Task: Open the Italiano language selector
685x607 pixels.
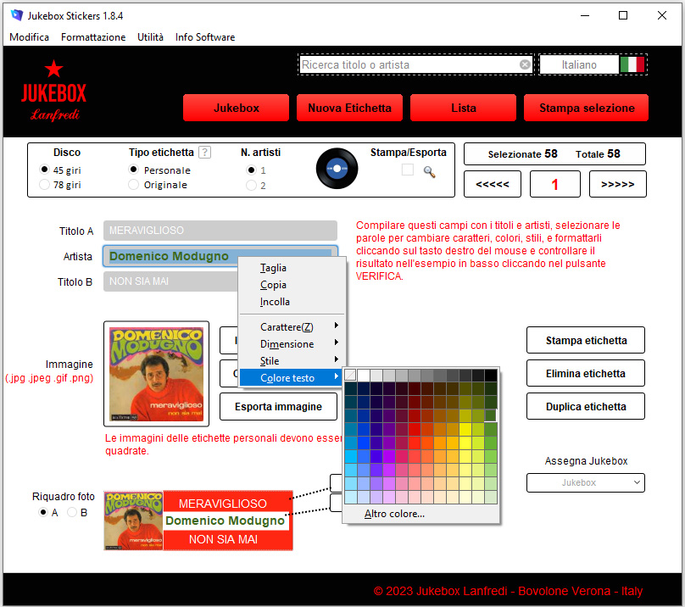Action: coord(579,64)
